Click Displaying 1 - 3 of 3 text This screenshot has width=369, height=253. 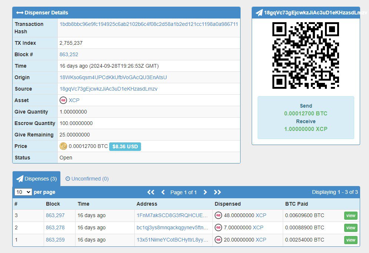335,192
